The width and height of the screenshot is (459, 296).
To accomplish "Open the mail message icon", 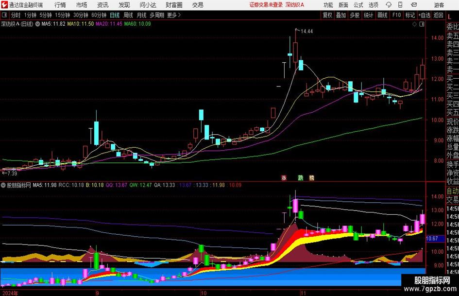I will [x=414, y=5].
